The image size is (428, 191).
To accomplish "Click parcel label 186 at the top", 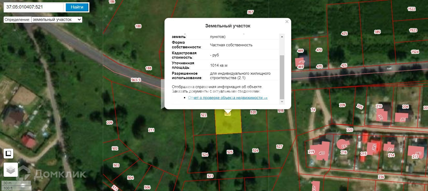I will (112, 2).
